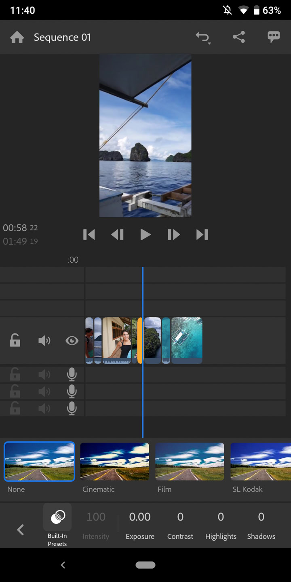Viewport: 291px width, 582px height.
Task: Choose the SL Kodak preset
Action: click(260, 462)
